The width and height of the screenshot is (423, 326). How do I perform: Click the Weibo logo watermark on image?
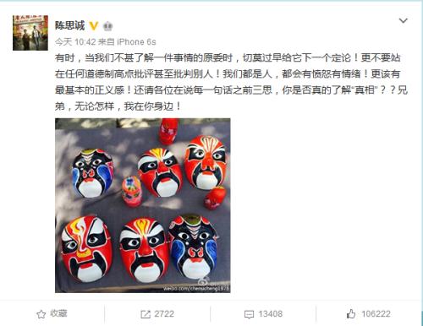pos(204,281)
